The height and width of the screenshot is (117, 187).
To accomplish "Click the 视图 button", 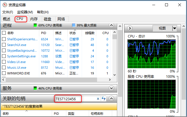I will tap(163, 28).
